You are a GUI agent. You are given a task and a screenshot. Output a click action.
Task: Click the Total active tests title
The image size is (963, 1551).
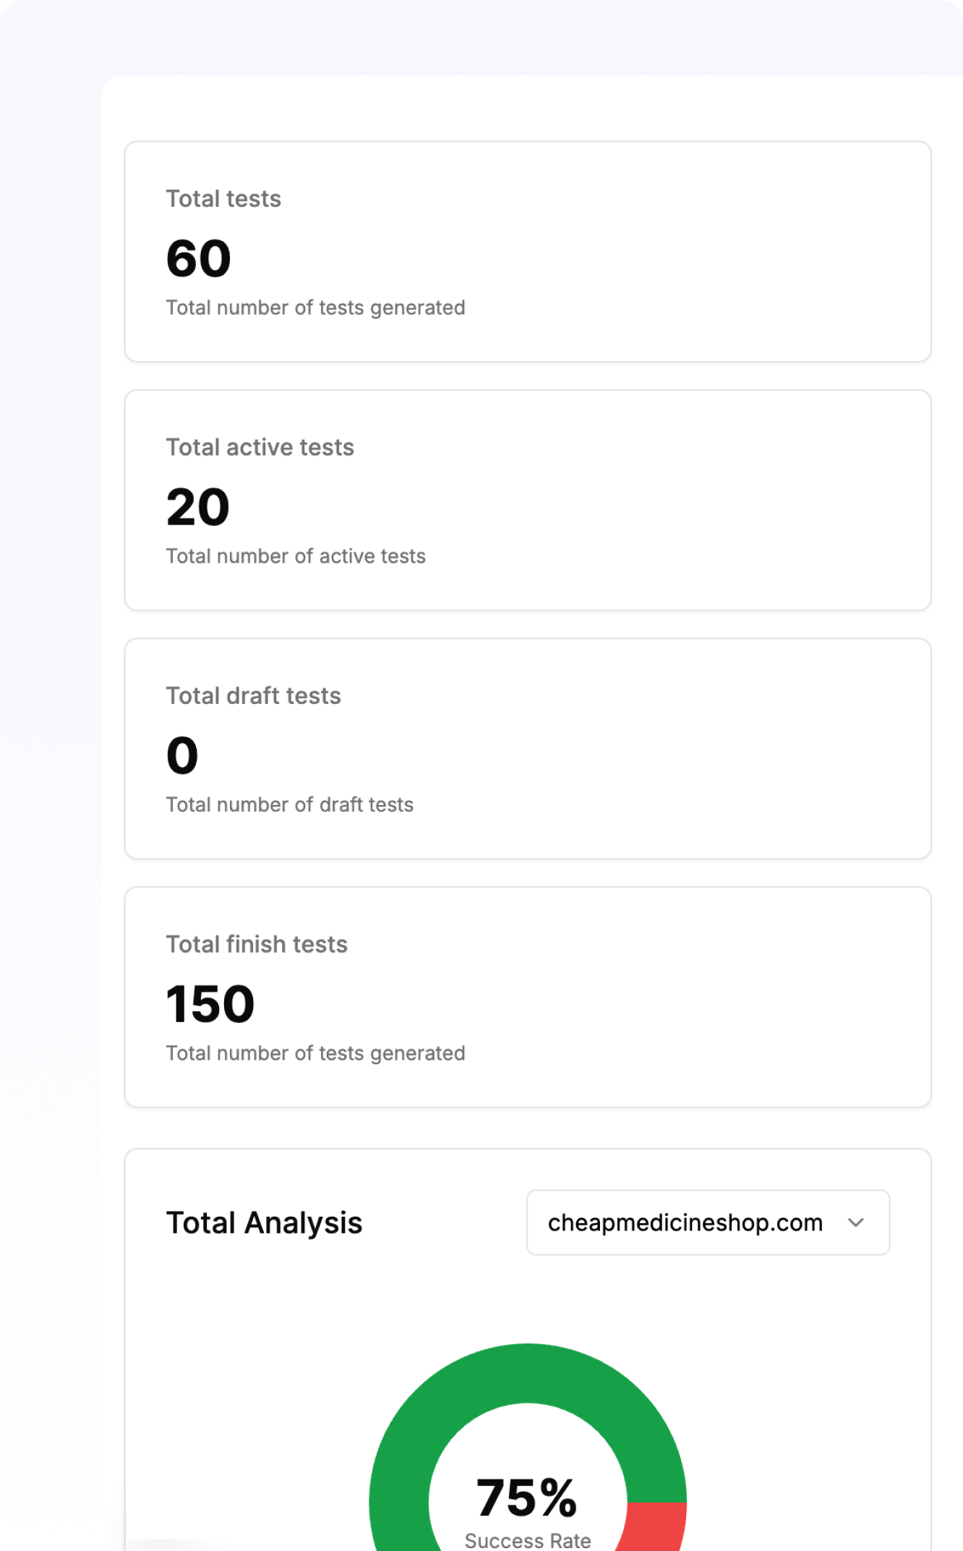[x=260, y=447]
